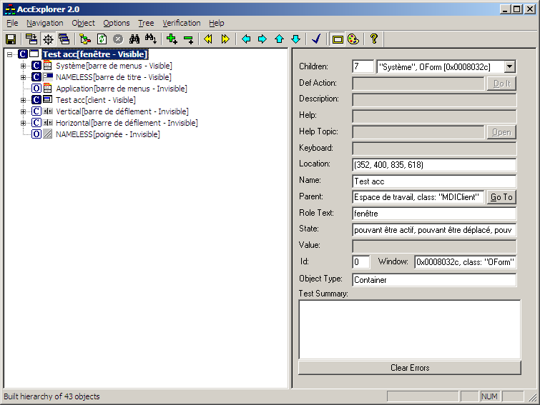Collapse the Test acc fenêtre root node
The image size is (540, 405).
(10, 54)
